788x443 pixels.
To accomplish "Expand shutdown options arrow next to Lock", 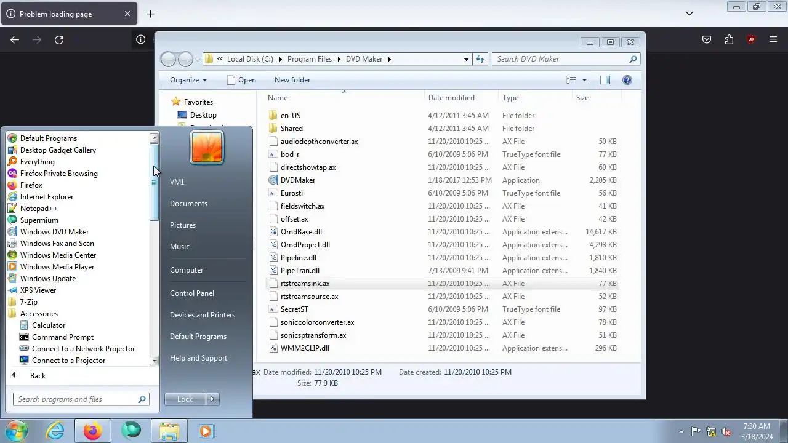I will (x=212, y=399).
